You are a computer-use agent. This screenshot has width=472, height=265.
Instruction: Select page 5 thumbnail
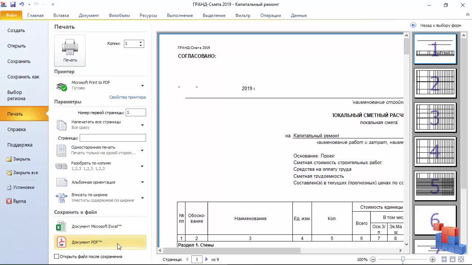tap(435, 186)
